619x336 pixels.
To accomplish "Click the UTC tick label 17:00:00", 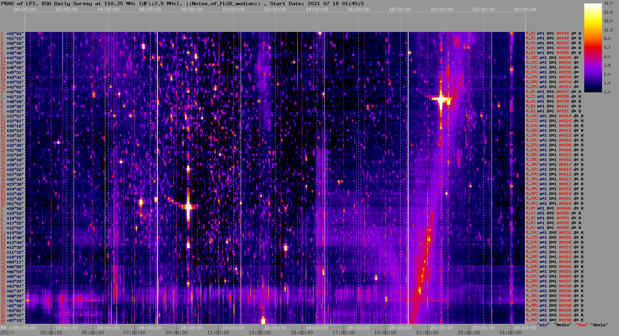I will [x=344, y=333].
